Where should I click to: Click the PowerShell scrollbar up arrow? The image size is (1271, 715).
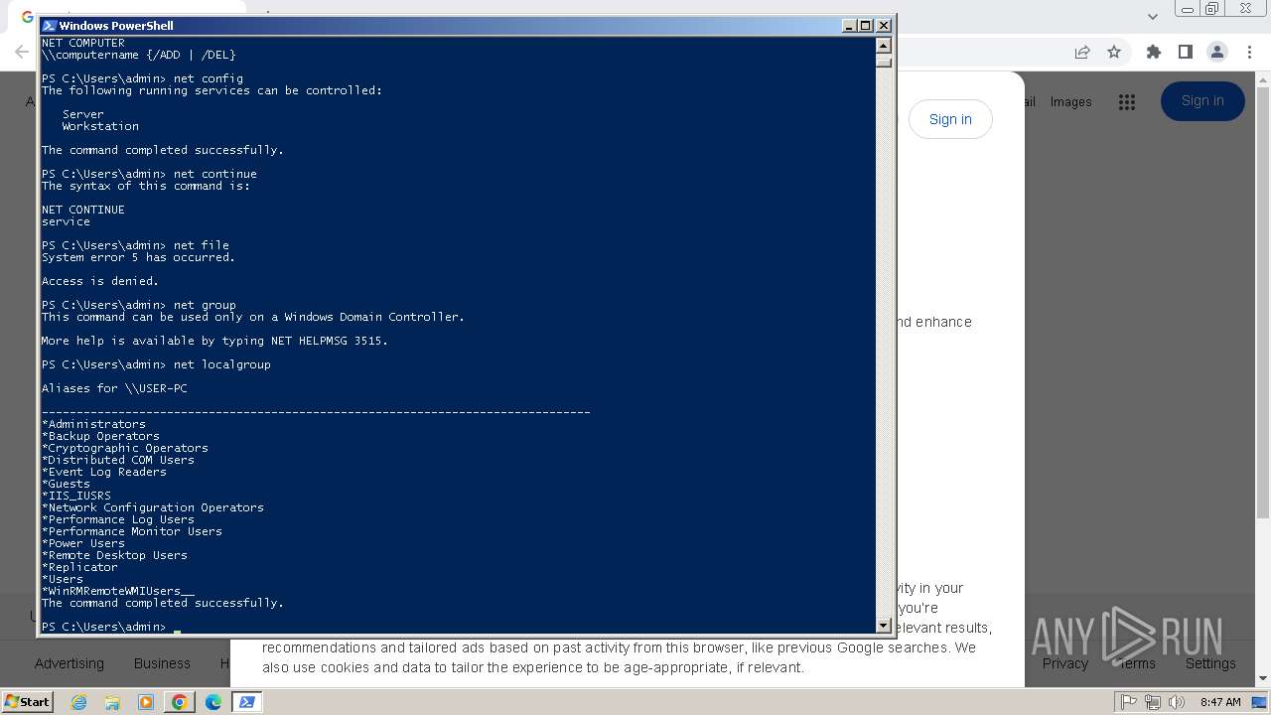[884, 45]
